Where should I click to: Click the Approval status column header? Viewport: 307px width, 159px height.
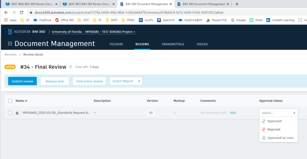[x=271, y=100]
